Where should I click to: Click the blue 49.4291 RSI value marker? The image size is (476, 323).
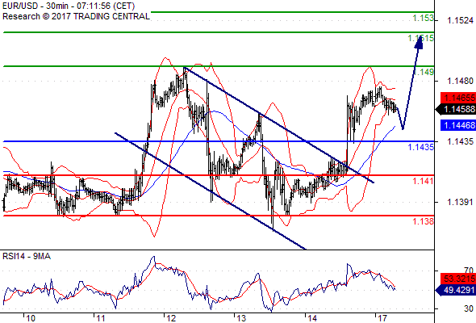coord(456,290)
